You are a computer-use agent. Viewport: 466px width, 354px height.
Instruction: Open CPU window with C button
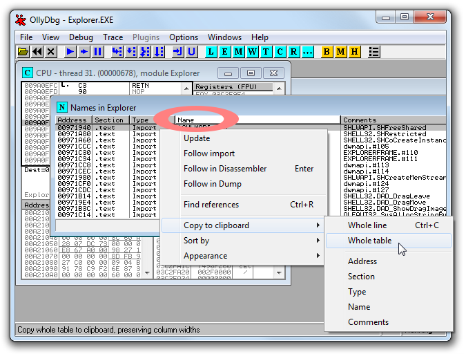tap(280, 52)
